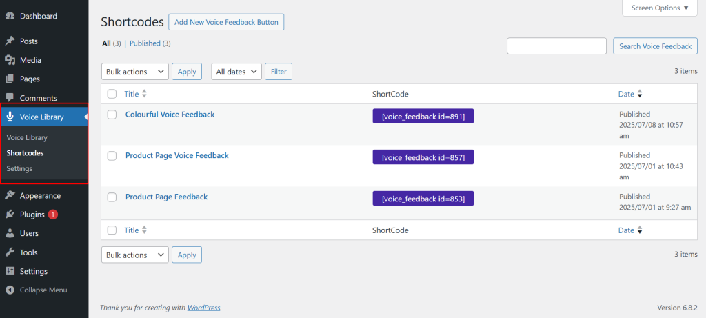706x318 pixels.
Task: Click Add New Voice Feedback Button
Action: pyautogui.click(x=226, y=22)
